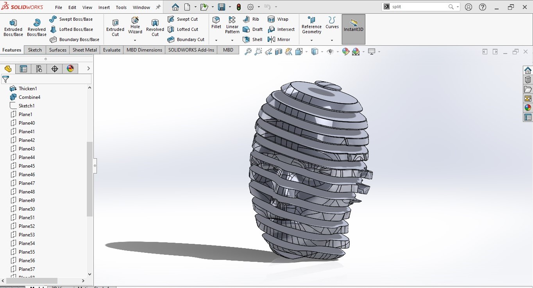
Task: Open the Hole Wizard tool
Action: [135, 25]
